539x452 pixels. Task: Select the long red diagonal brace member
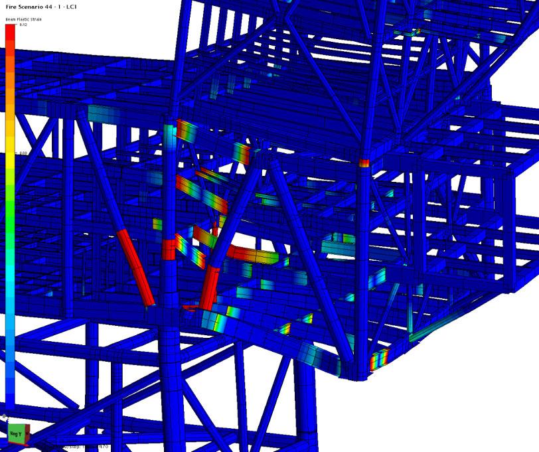(135, 267)
